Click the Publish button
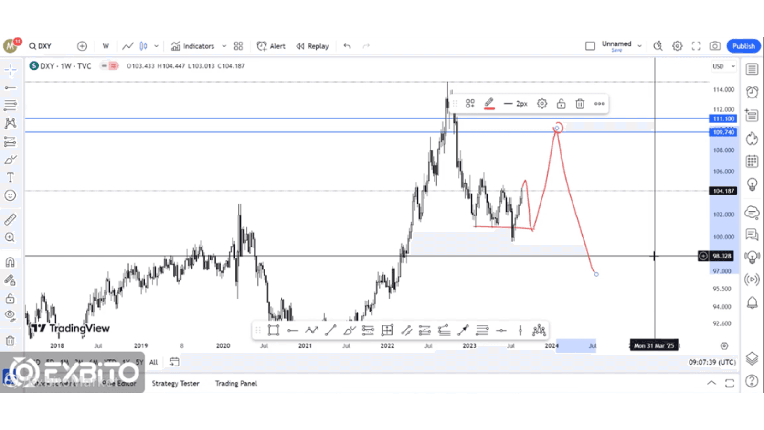Viewport: 764px width, 430px height. pos(743,46)
